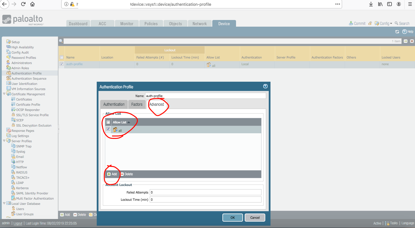
Task: Click green plus Add icon in Allow List
Action: (x=109, y=174)
